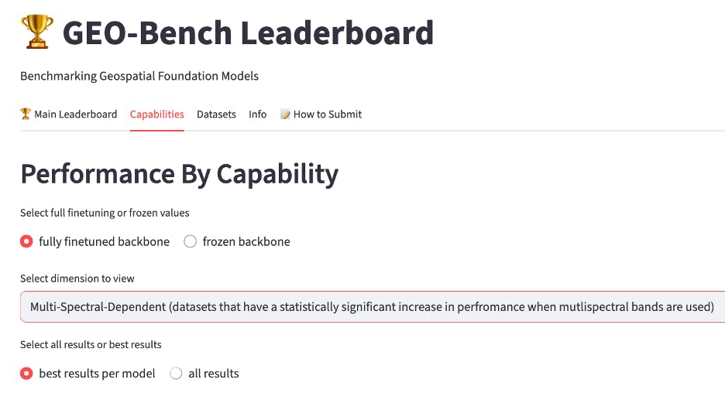725x393 pixels.
Task: Click the small trophy icon beside Main Leaderboard
Action: tap(26, 114)
